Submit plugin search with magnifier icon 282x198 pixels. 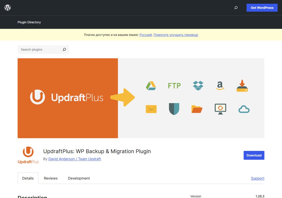(64, 49)
